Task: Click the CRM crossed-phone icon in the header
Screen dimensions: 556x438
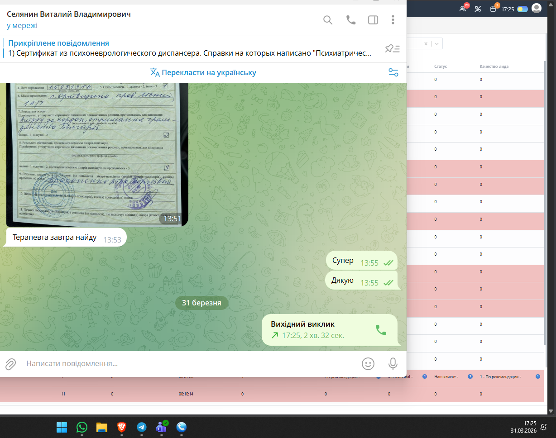Action: coord(478,8)
